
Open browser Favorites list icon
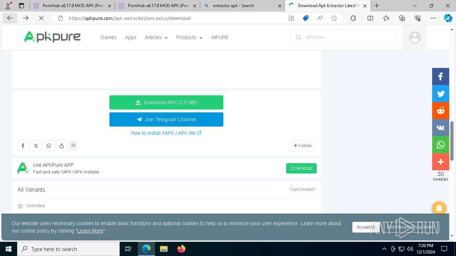click(386, 18)
